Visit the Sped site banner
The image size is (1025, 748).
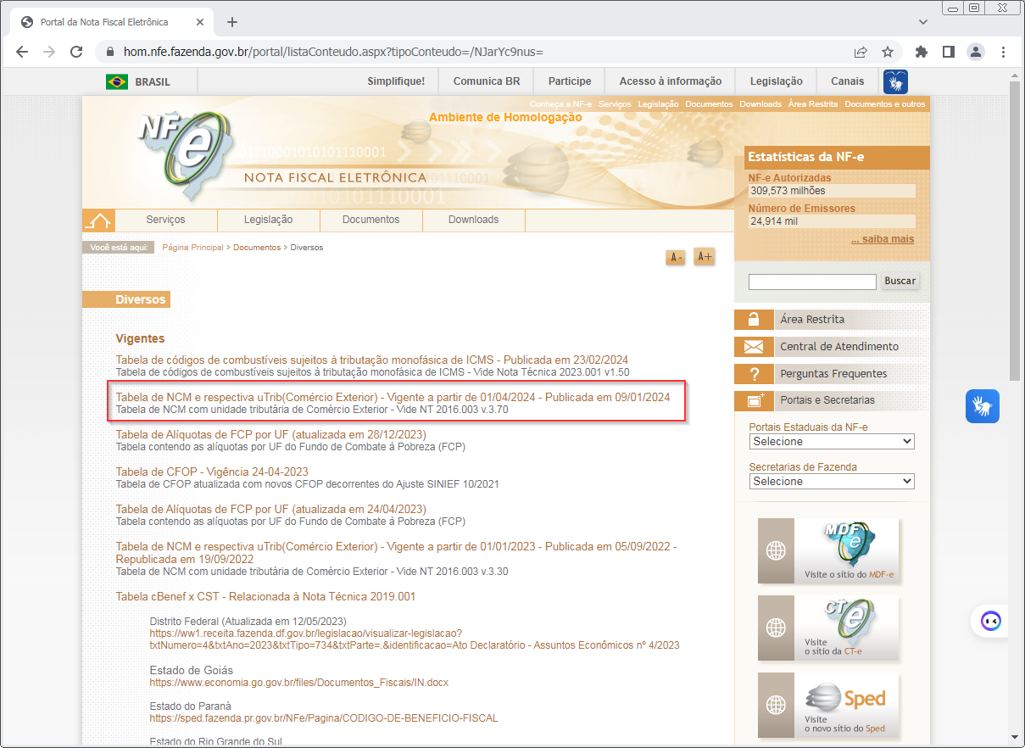click(828, 706)
